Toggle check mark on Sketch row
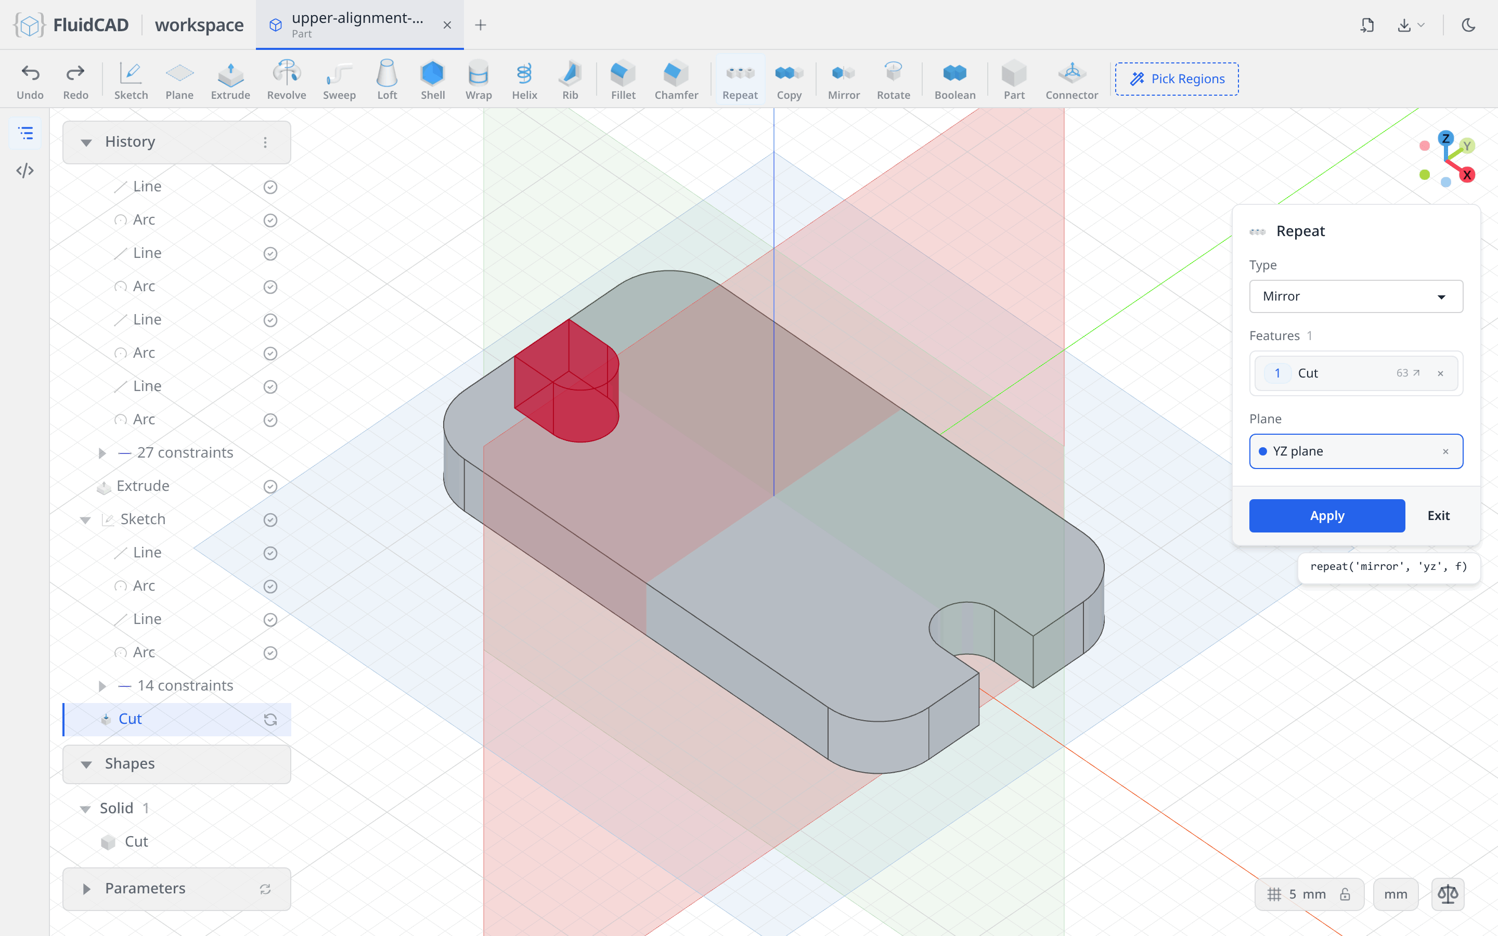This screenshot has width=1498, height=936. coord(270,520)
